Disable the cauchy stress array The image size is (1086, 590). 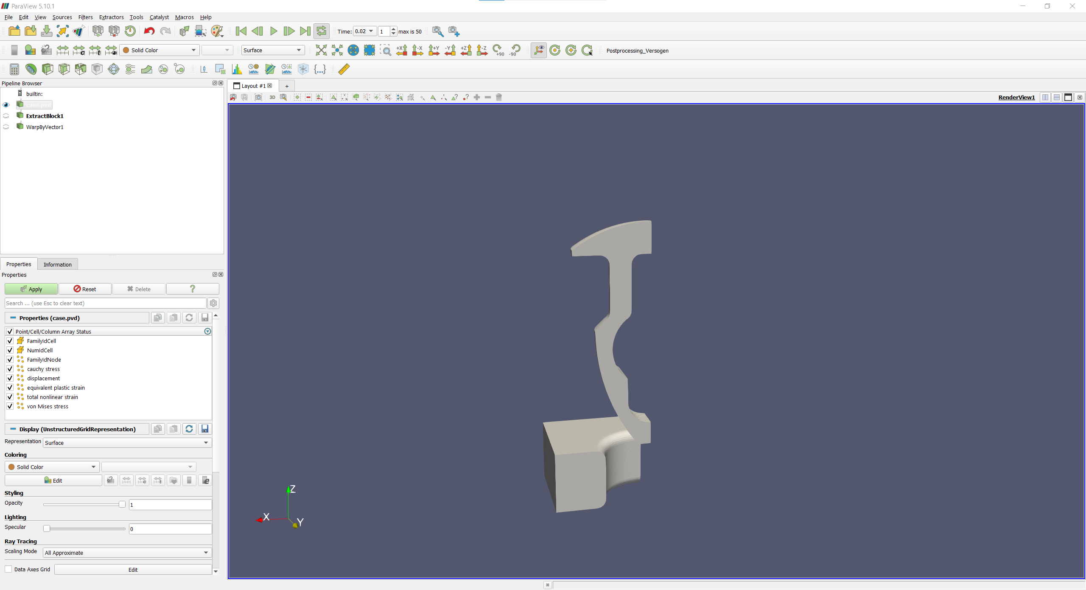pyautogui.click(x=10, y=369)
